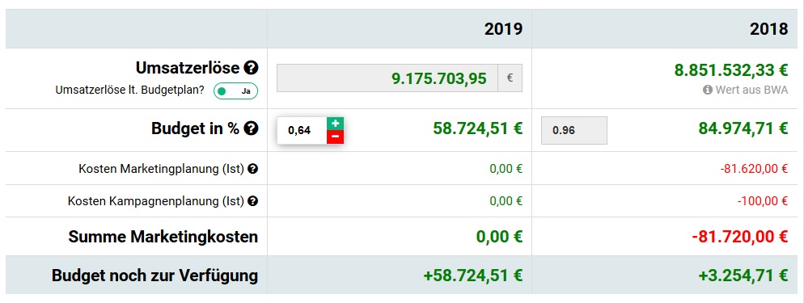Show help for Kosten Kampagnenplanung (Ist)
The height and width of the screenshot is (303, 804).
(x=252, y=201)
